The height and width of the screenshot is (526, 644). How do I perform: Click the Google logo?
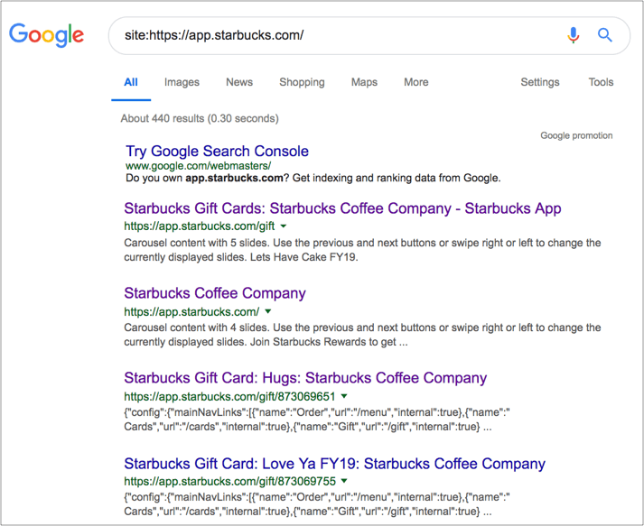46,35
